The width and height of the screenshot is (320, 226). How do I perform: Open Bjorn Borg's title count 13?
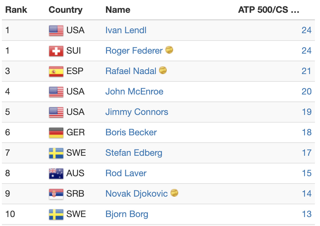(307, 214)
